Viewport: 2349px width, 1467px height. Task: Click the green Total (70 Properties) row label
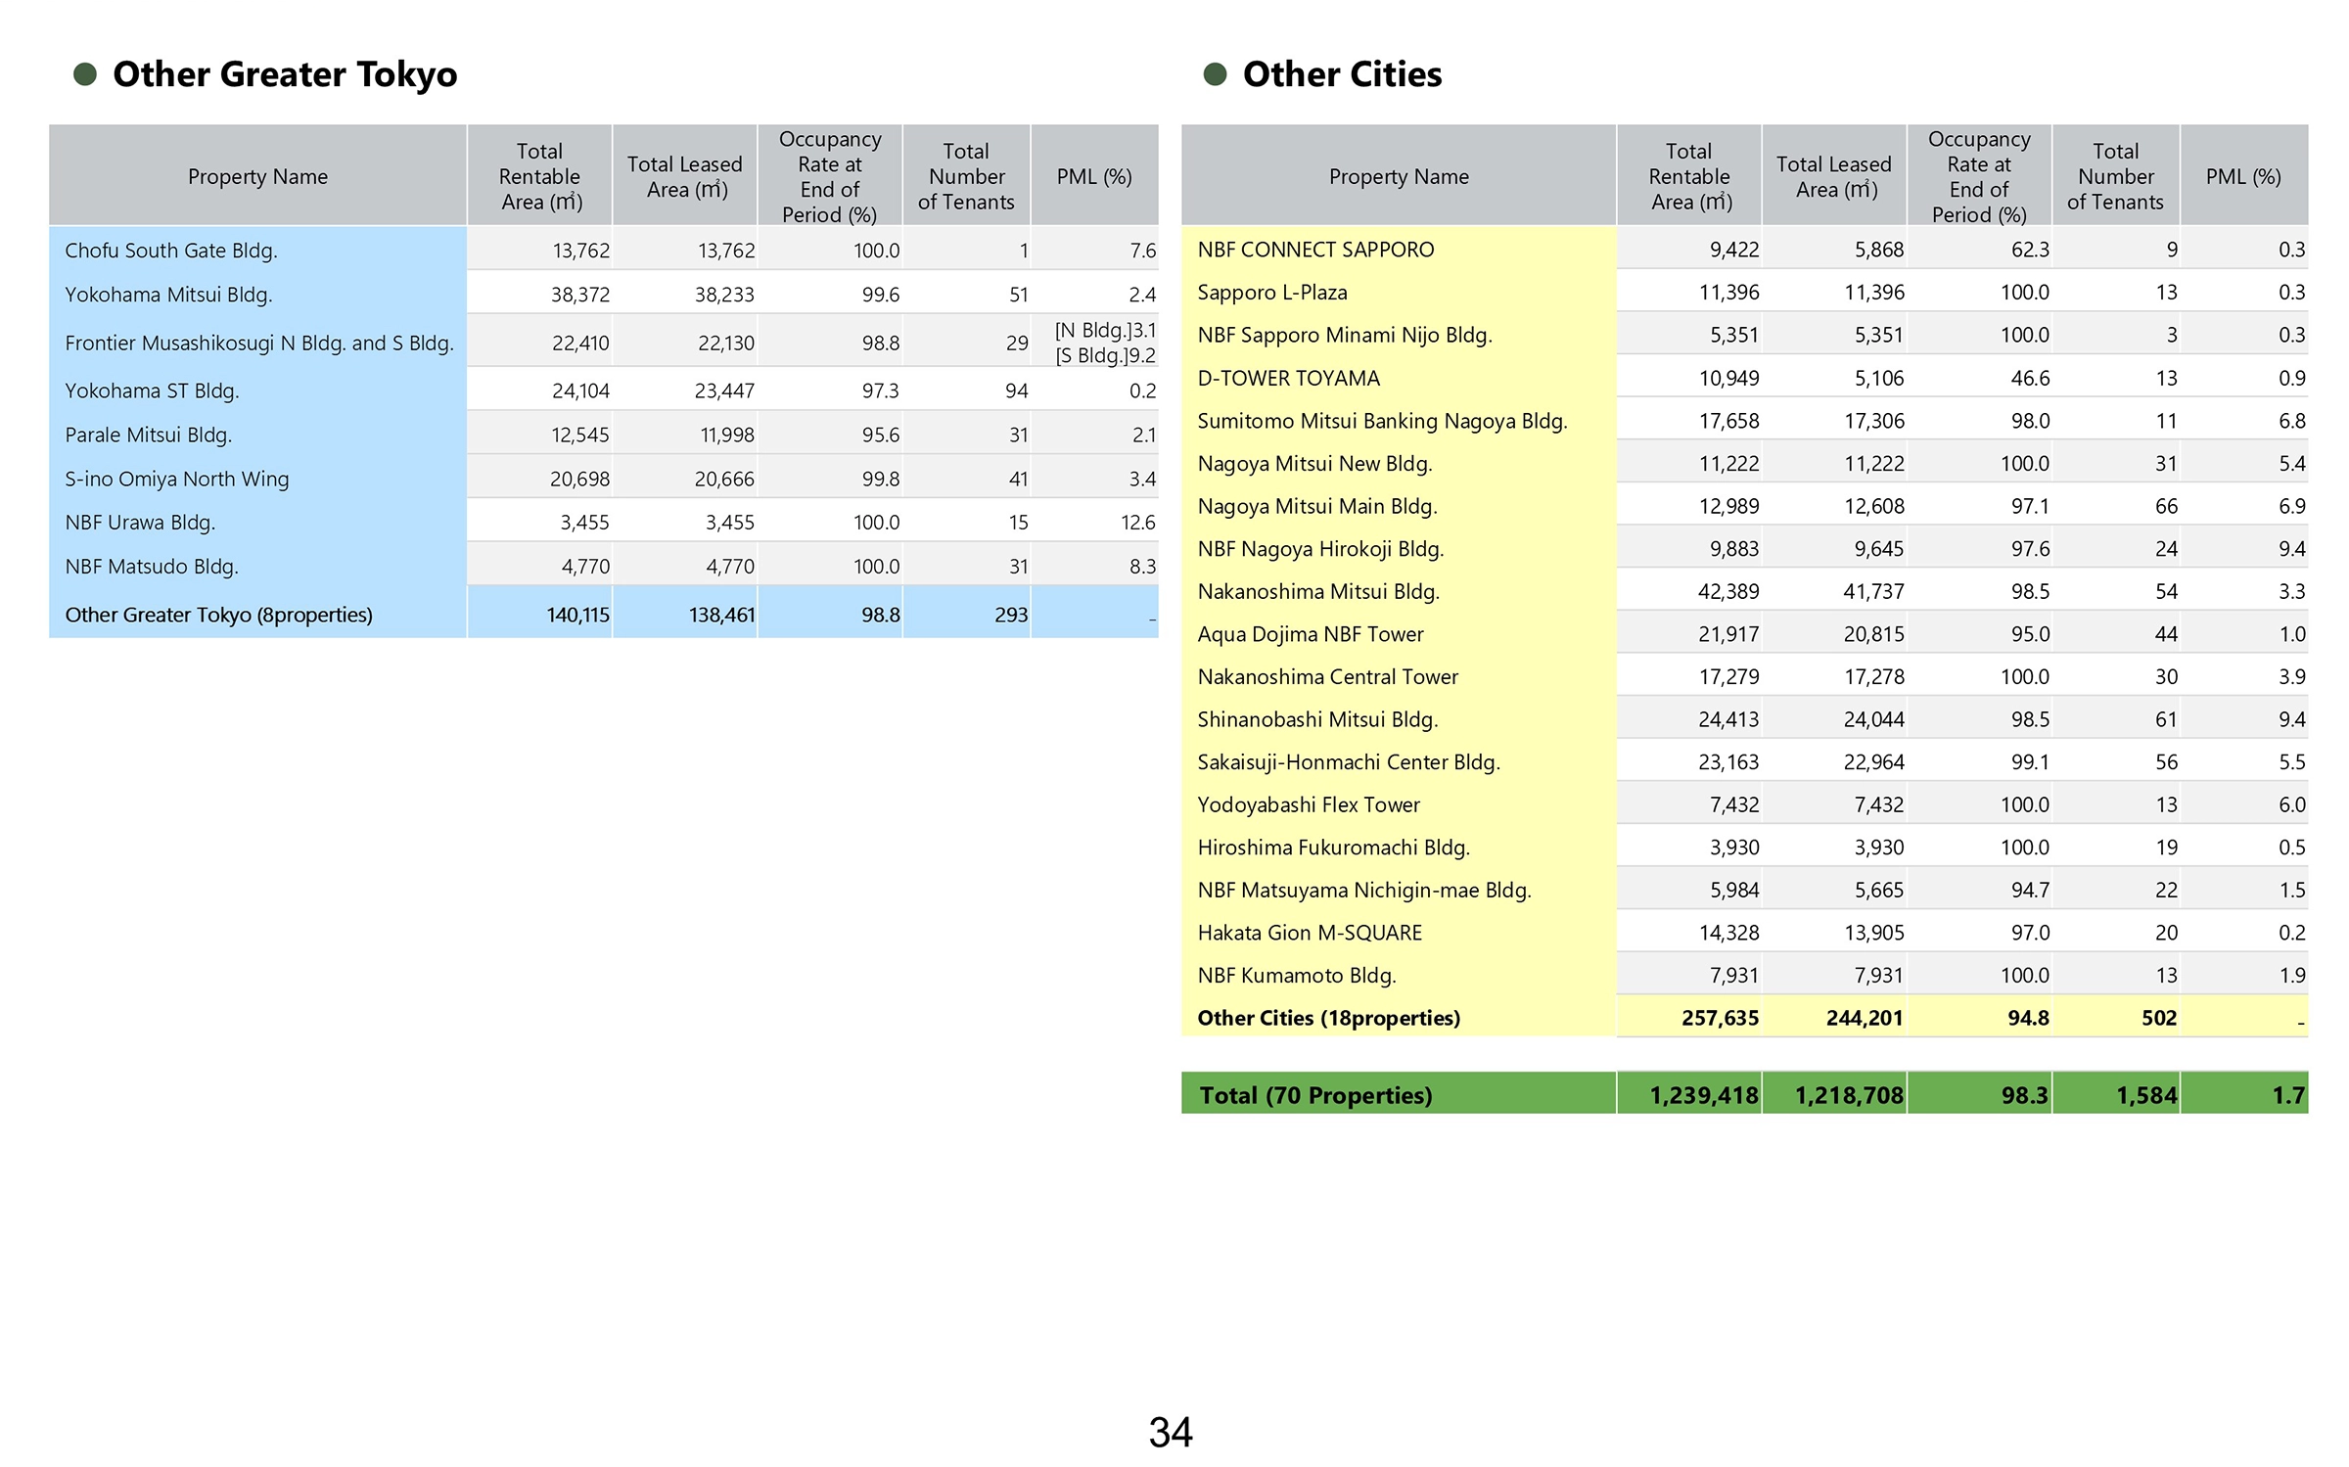coord(1315,1095)
